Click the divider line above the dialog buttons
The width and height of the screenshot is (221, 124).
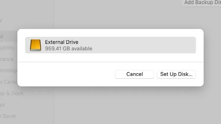[x=111, y=62]
